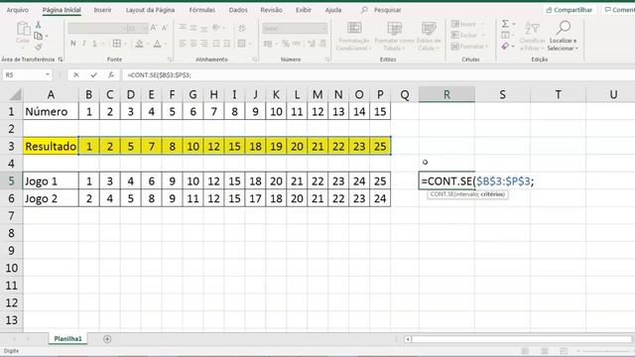The image size is (635, 357).
Task: Open Localizar e Selecionar dropdown
Action: (x=563, y=37)
